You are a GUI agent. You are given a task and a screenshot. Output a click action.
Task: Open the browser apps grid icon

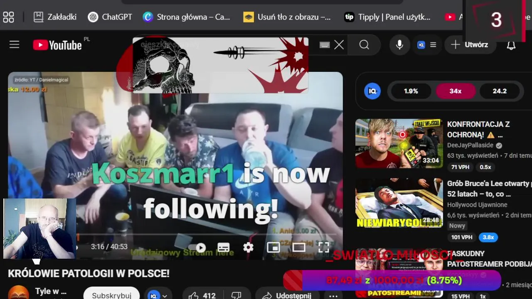point(8,17)
